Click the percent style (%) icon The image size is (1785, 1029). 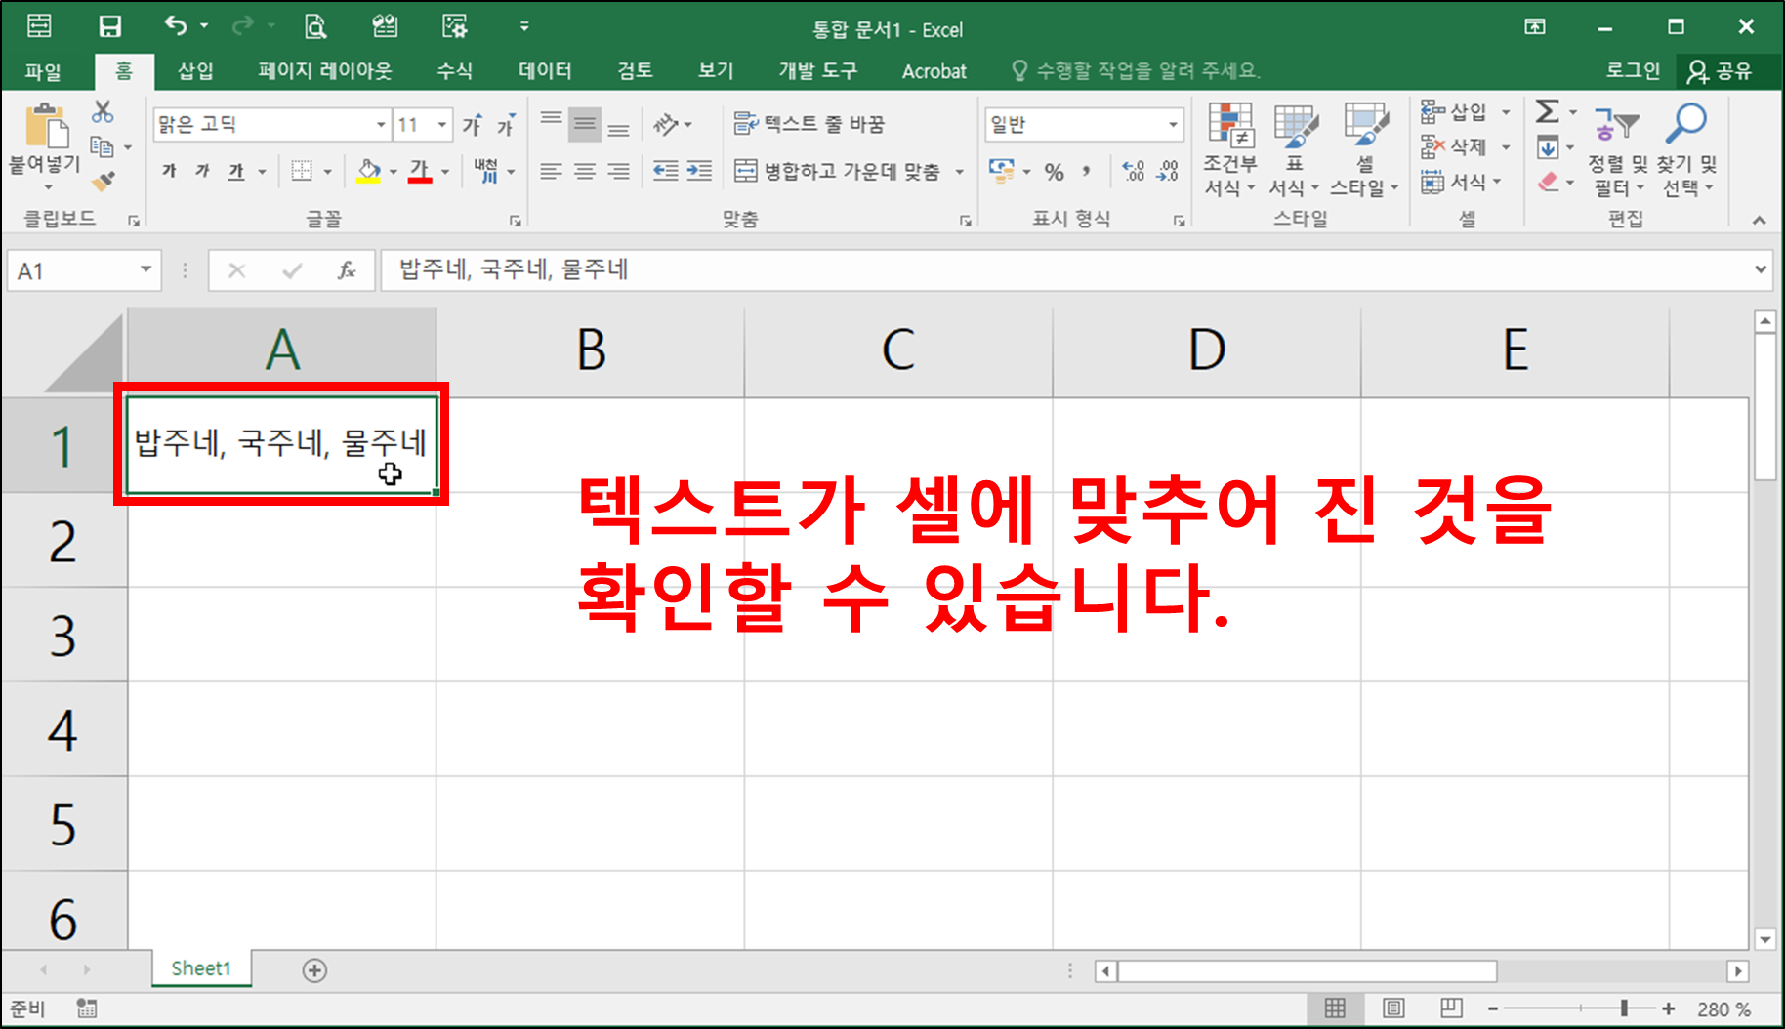coord(1054,172)
